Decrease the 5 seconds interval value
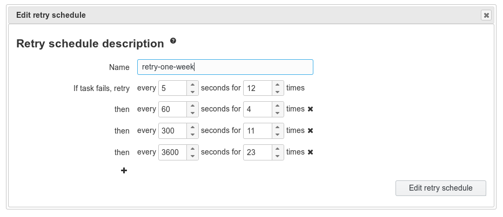This screenshot has height=217, width=503. coord(193,92)
